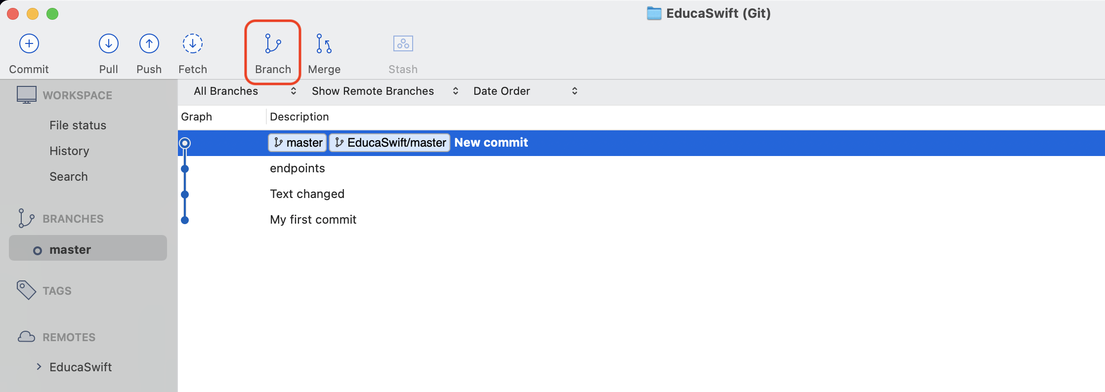Click the Tags icon in sidebar
Screen dimensions: 1105x392
point(26,290)
